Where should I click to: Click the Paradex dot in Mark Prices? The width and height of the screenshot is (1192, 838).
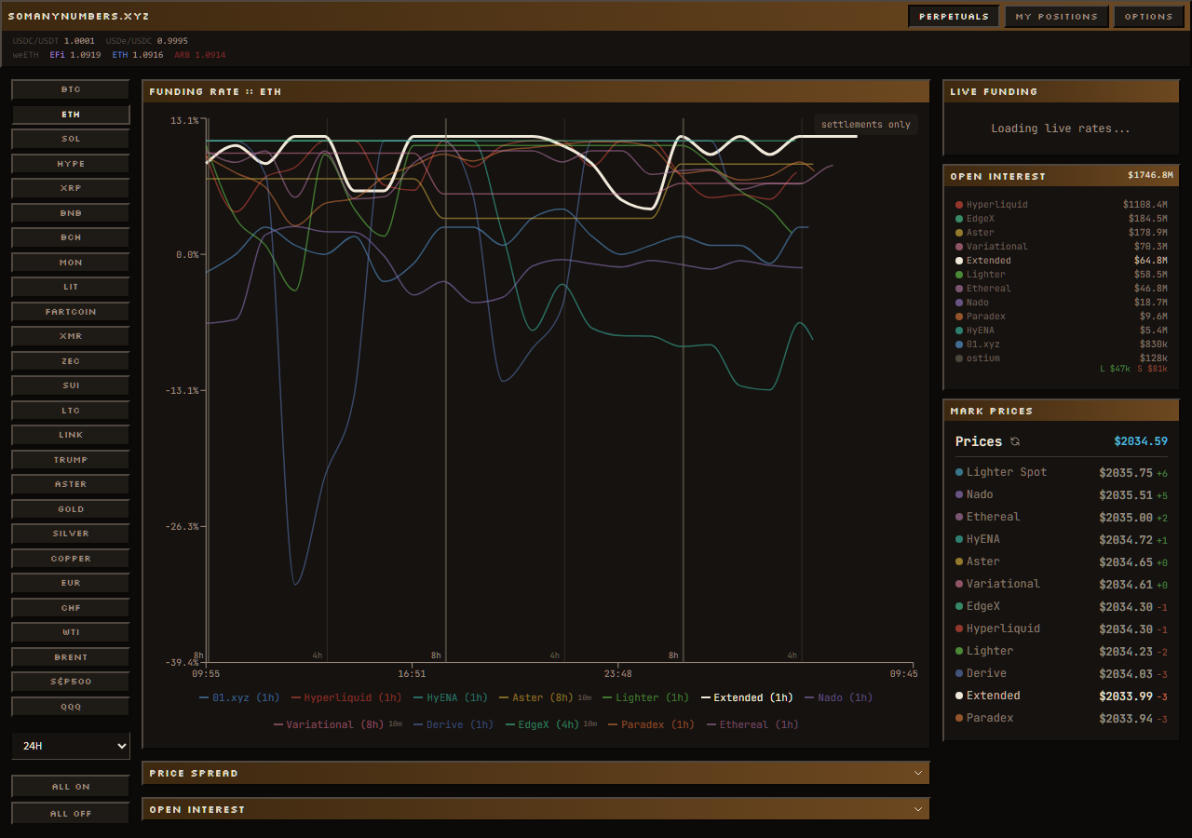[x=959, y=718]
